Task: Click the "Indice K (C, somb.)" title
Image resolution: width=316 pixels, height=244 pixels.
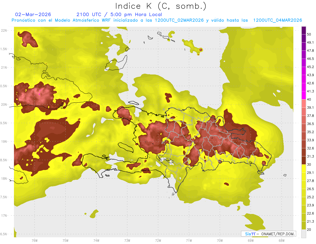Action: 161,6
